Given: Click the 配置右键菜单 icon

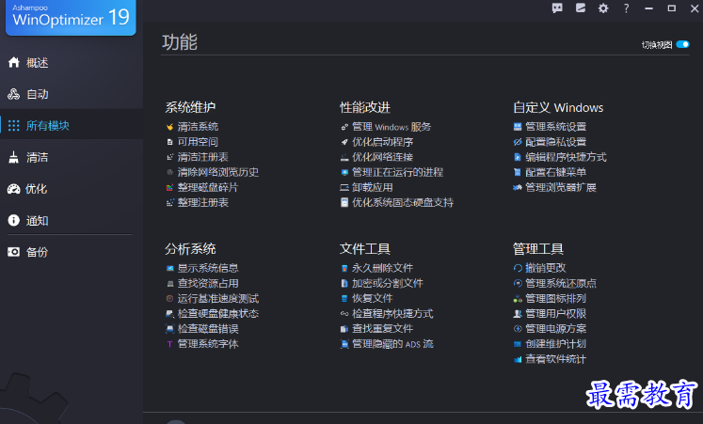Looking at the screenshot, I should point(518,172).
